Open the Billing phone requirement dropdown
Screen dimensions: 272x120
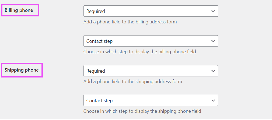pos(151,11)
